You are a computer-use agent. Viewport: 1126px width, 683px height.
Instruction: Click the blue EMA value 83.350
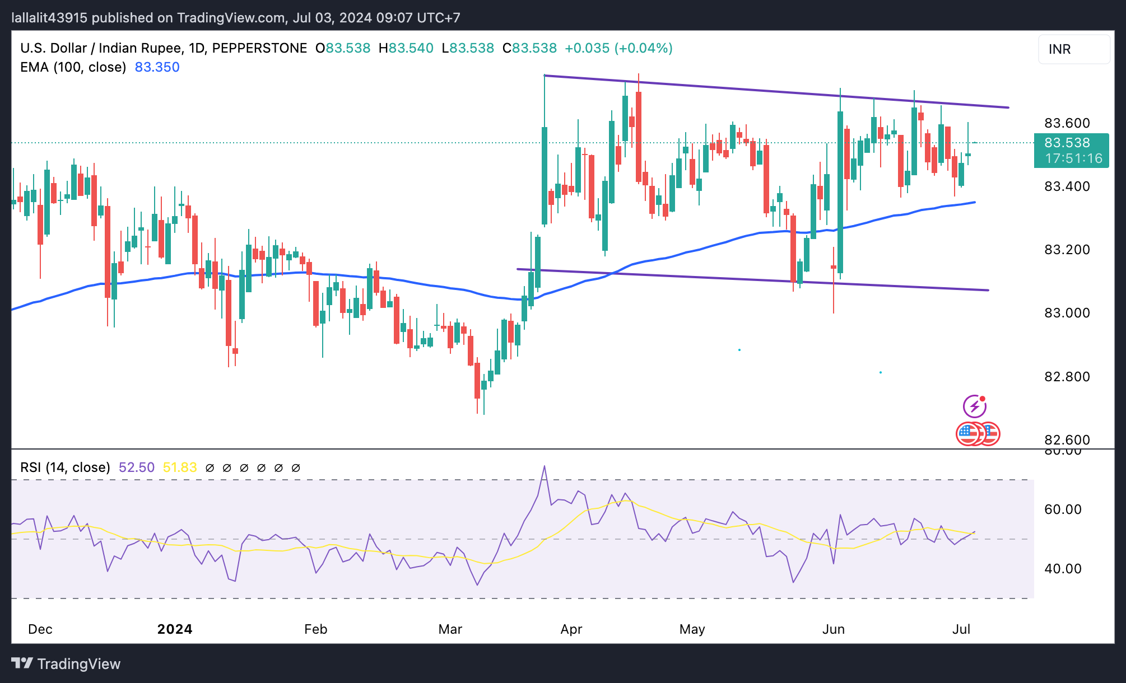coord(157,67)
